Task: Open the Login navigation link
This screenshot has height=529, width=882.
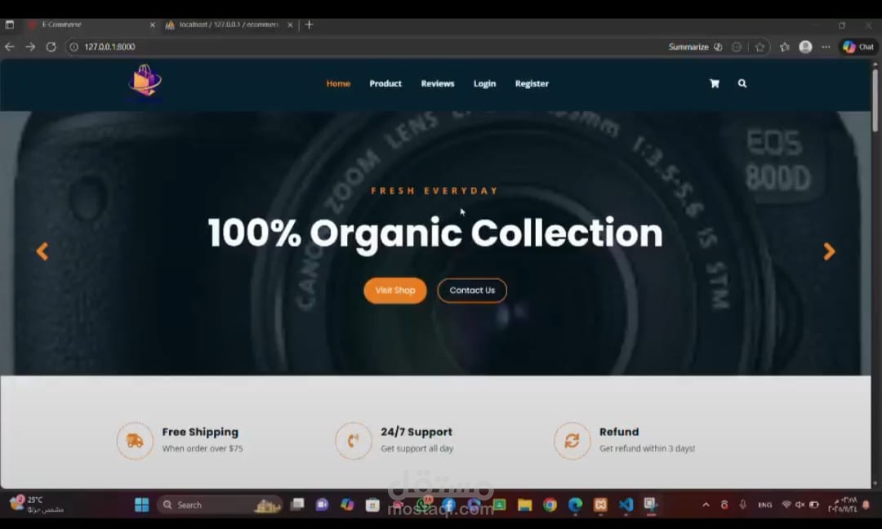Action: pyautogui.click(x=484, y=84)
